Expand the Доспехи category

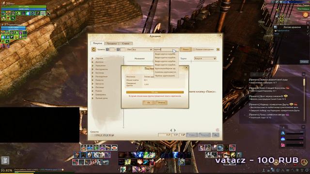93,62
